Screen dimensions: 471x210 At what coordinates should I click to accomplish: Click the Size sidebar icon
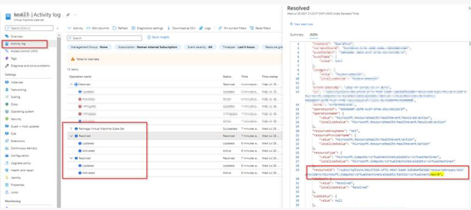[x=7, y=133]
